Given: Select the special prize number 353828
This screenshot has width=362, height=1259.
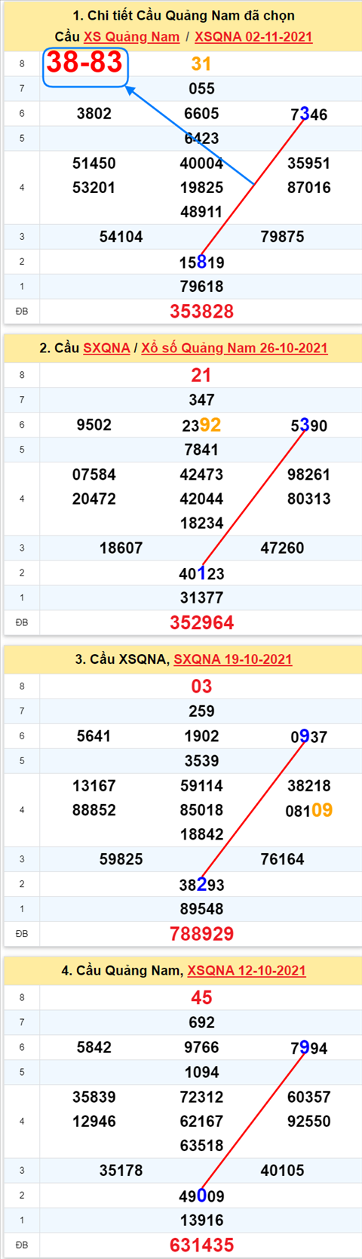Looking at the screenshot, I should click(x=202, y=312).
